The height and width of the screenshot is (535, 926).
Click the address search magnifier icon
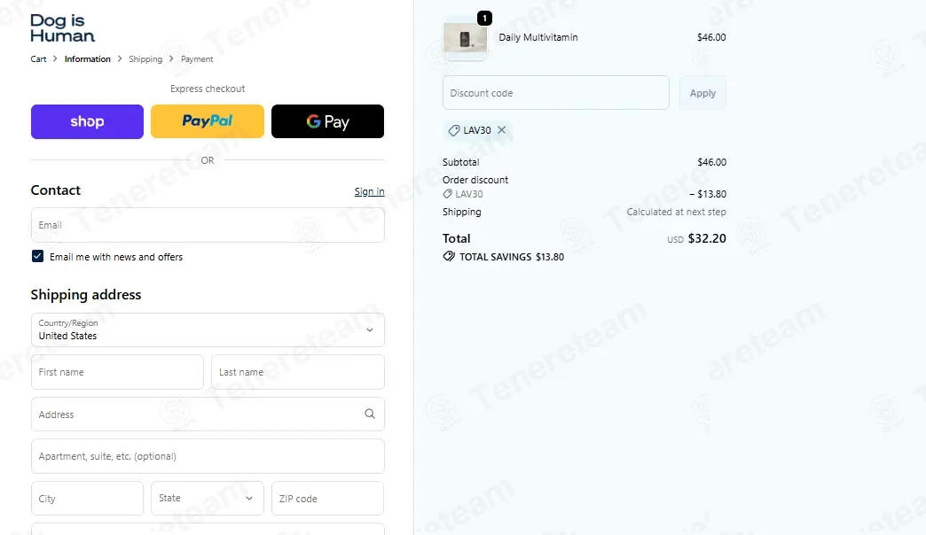click(x=370, y=414)
